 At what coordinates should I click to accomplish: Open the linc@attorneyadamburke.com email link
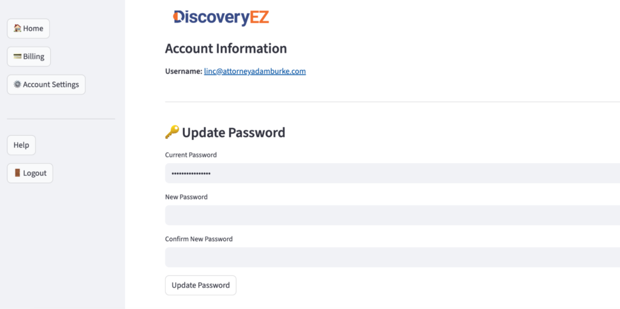(x=255, y=71)
